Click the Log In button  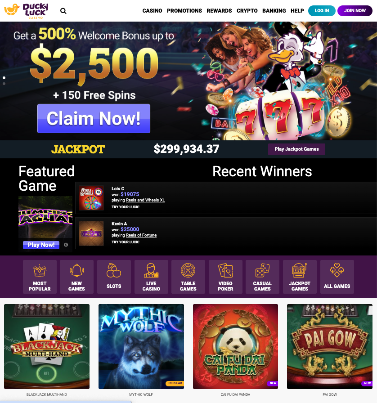[322, 11]
